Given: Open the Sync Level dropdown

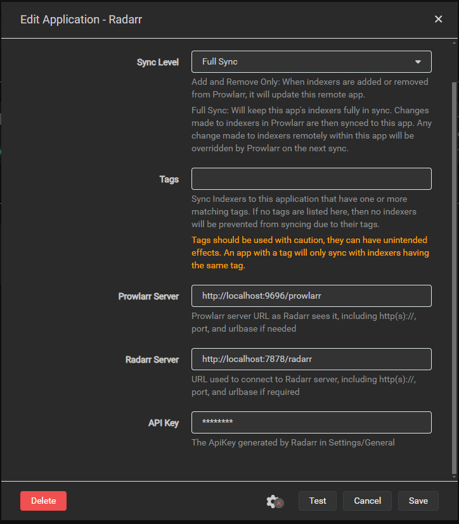Looking at the screenshot, I should tap(311, 61).
